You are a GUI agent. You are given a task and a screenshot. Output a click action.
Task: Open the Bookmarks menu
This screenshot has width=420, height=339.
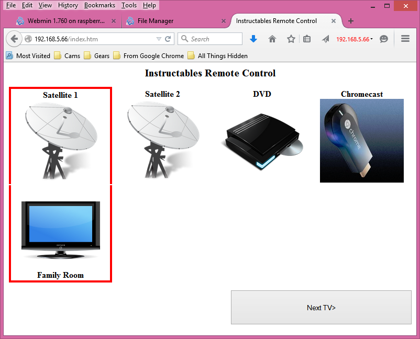(100, 5)
